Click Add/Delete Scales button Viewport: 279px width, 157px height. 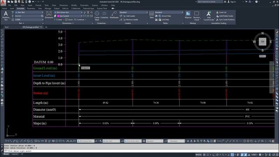tap(225, 16)
